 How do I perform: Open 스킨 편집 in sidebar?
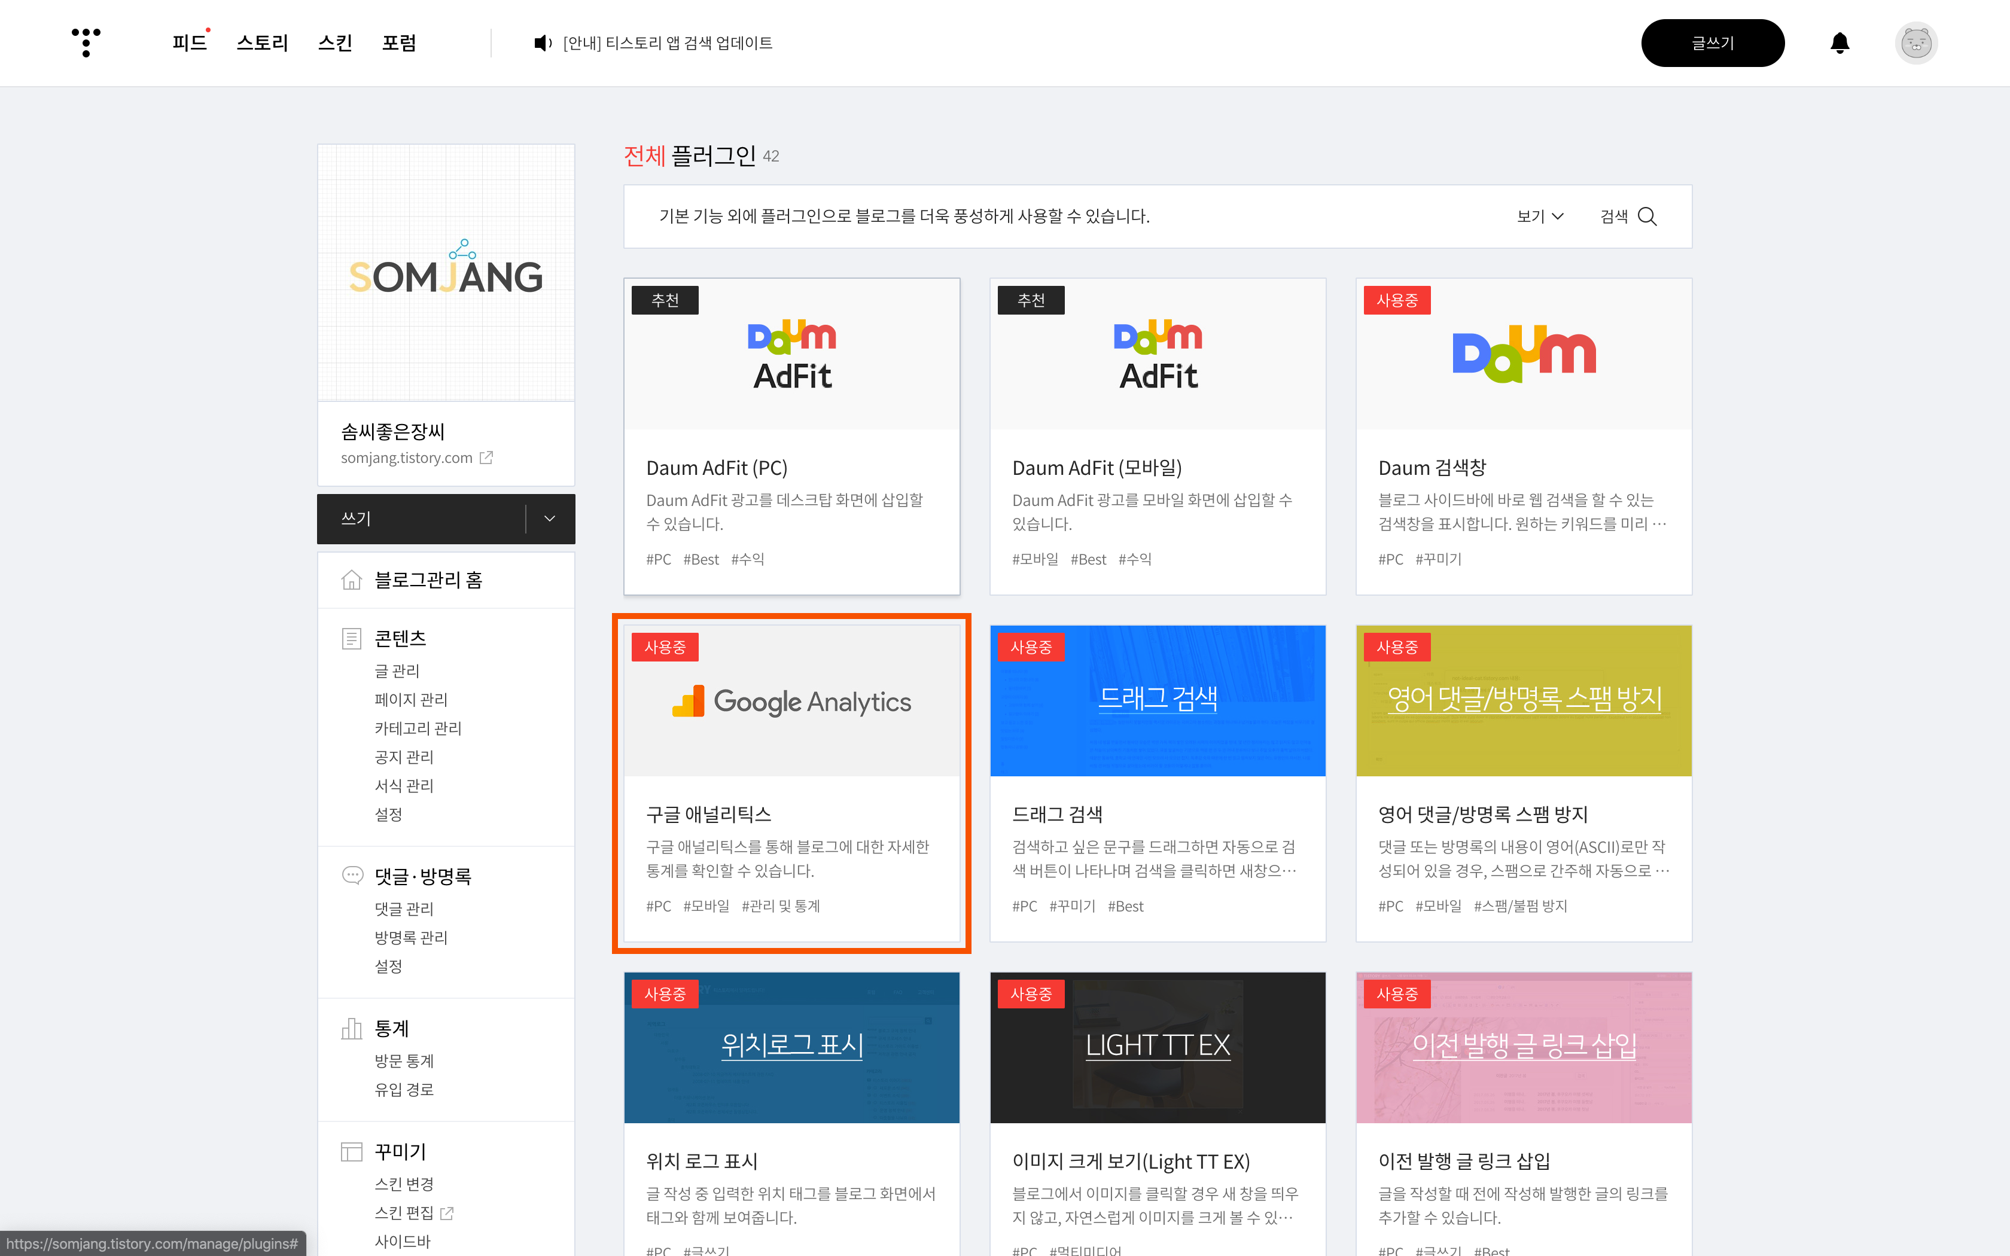404,1213
